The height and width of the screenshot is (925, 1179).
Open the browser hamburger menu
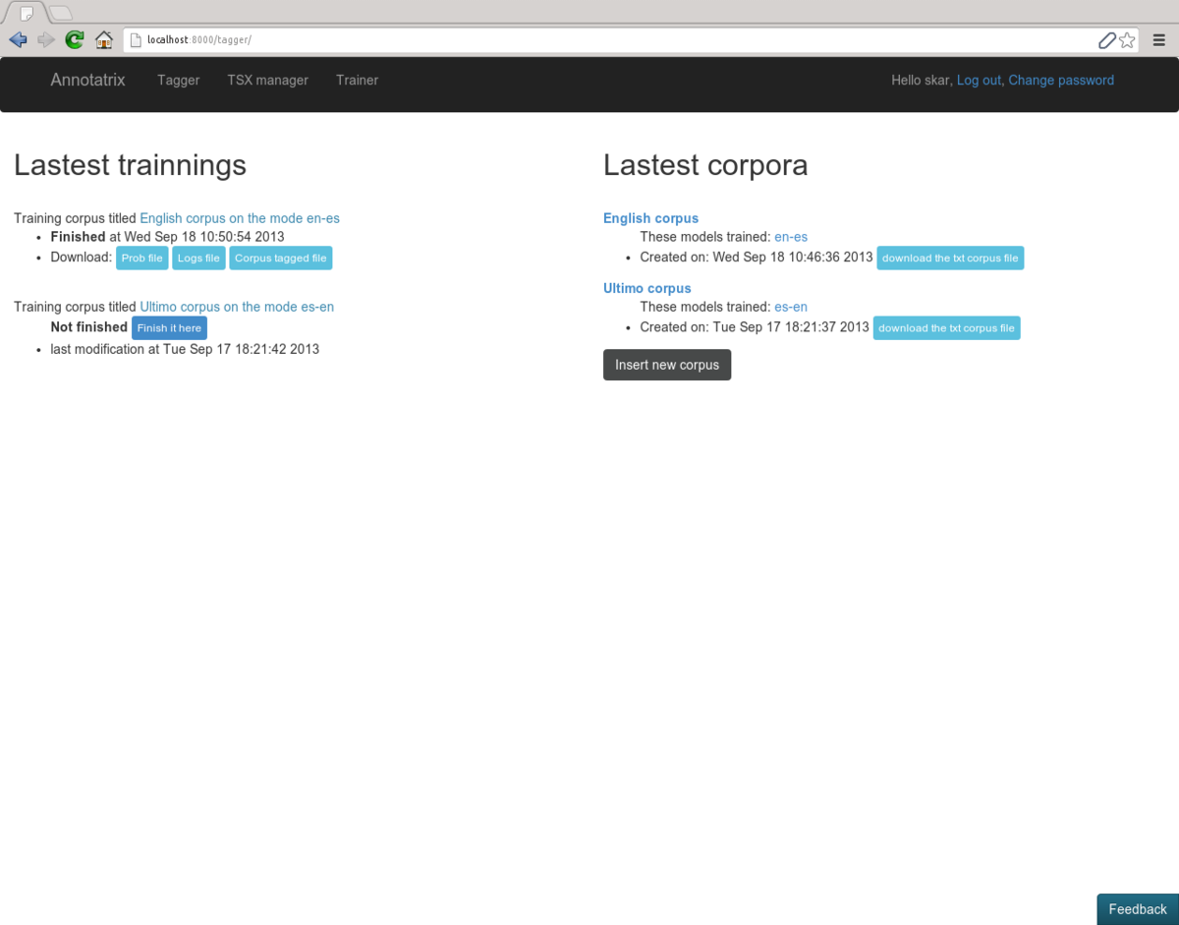tap(1160, 39)
